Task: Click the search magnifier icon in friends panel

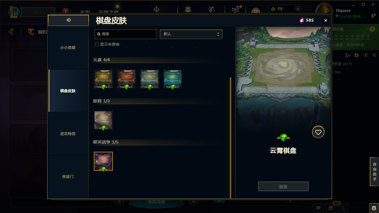Action: pos(374,55)
